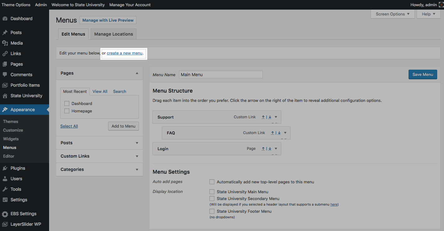Click the Select All link
Image resolution: width=444 pixels, height=231 pixels.
(x=69, y=126)
